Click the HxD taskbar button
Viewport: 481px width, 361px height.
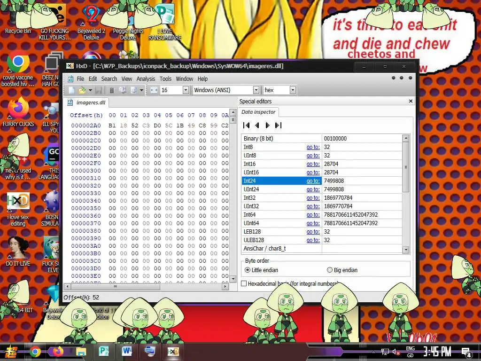click(173, 352)
